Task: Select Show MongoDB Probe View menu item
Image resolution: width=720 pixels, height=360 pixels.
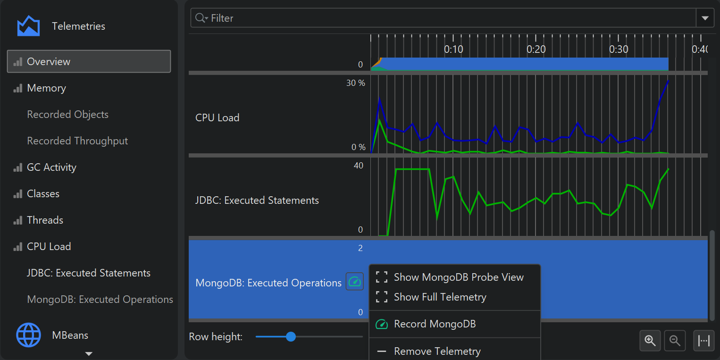Action: pyautogui.click(x=458, y=277)
